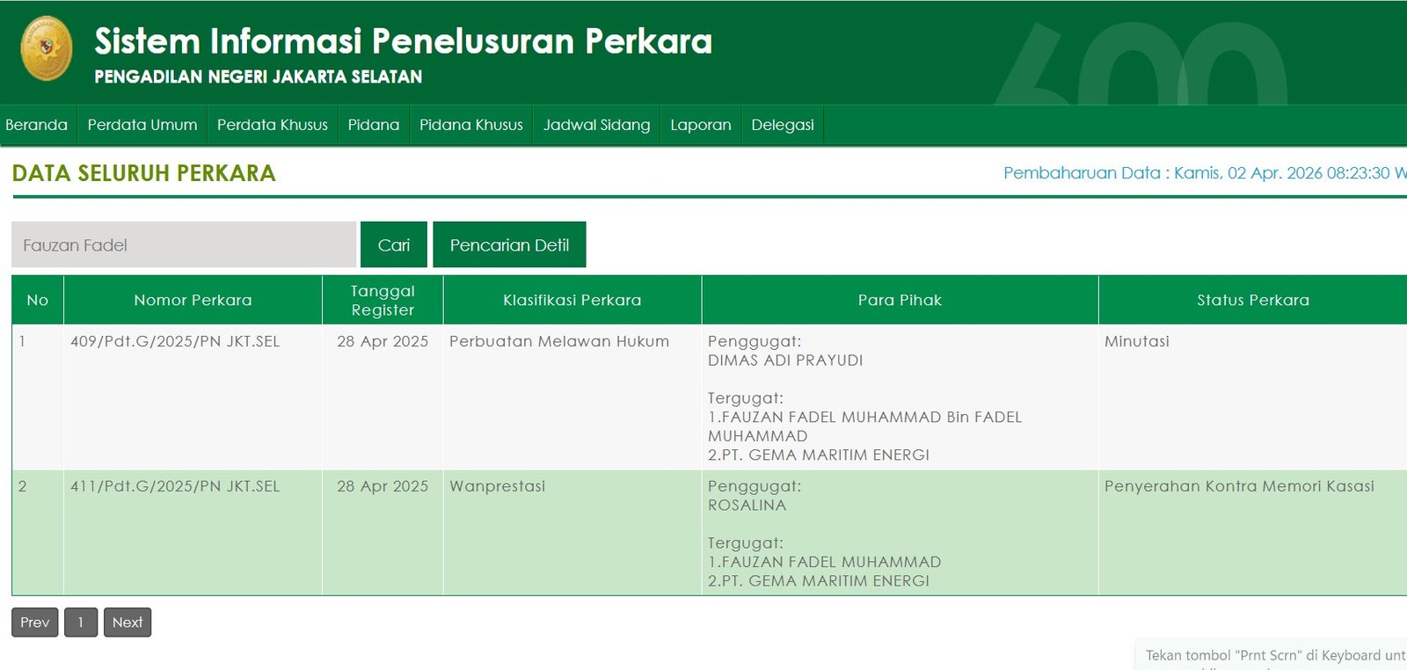The image size is (1407, 670).
Task: Select the Tanggal Register column header
Action: pos(383,300)
